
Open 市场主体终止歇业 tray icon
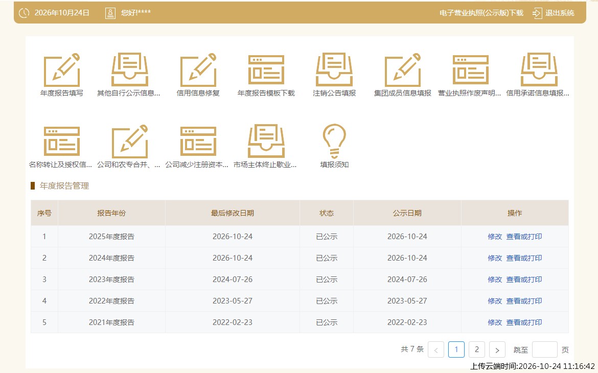[266, 142]
